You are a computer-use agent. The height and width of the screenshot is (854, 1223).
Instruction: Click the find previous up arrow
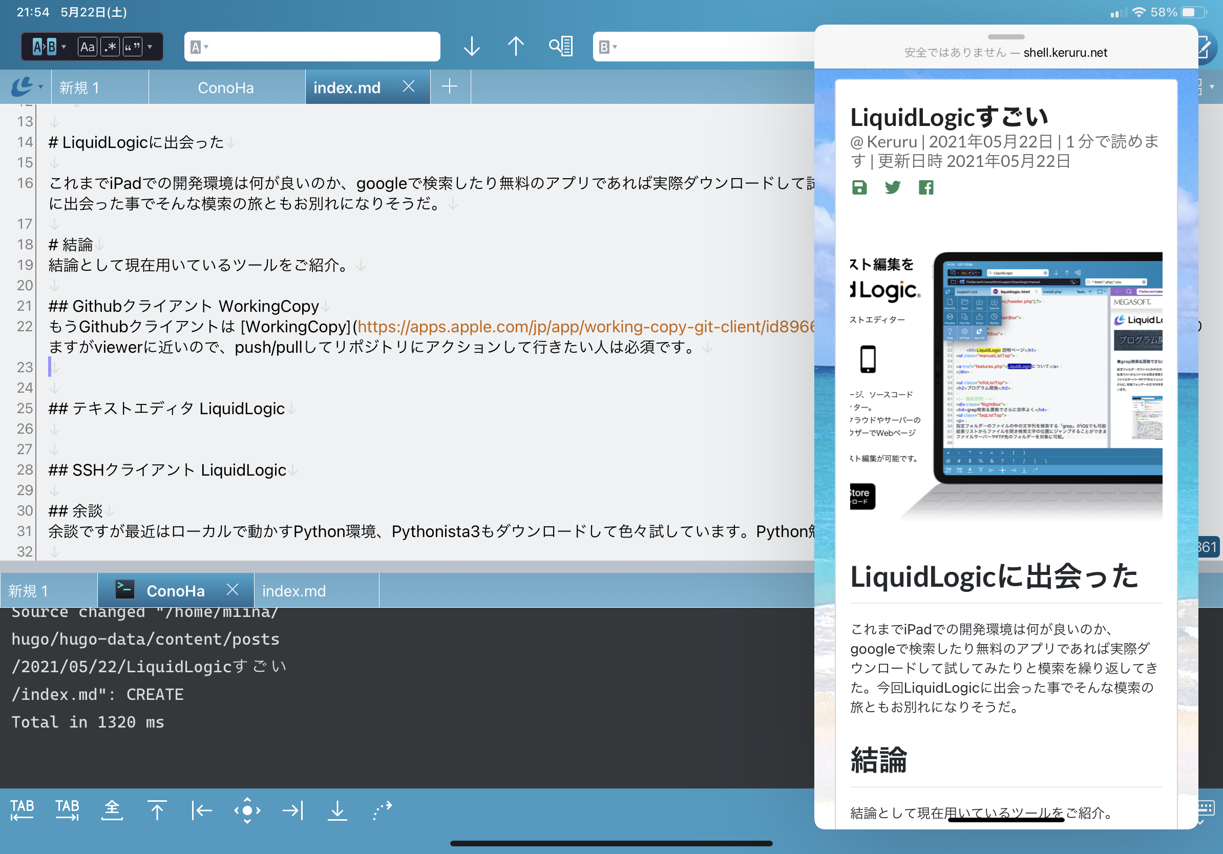515,47
